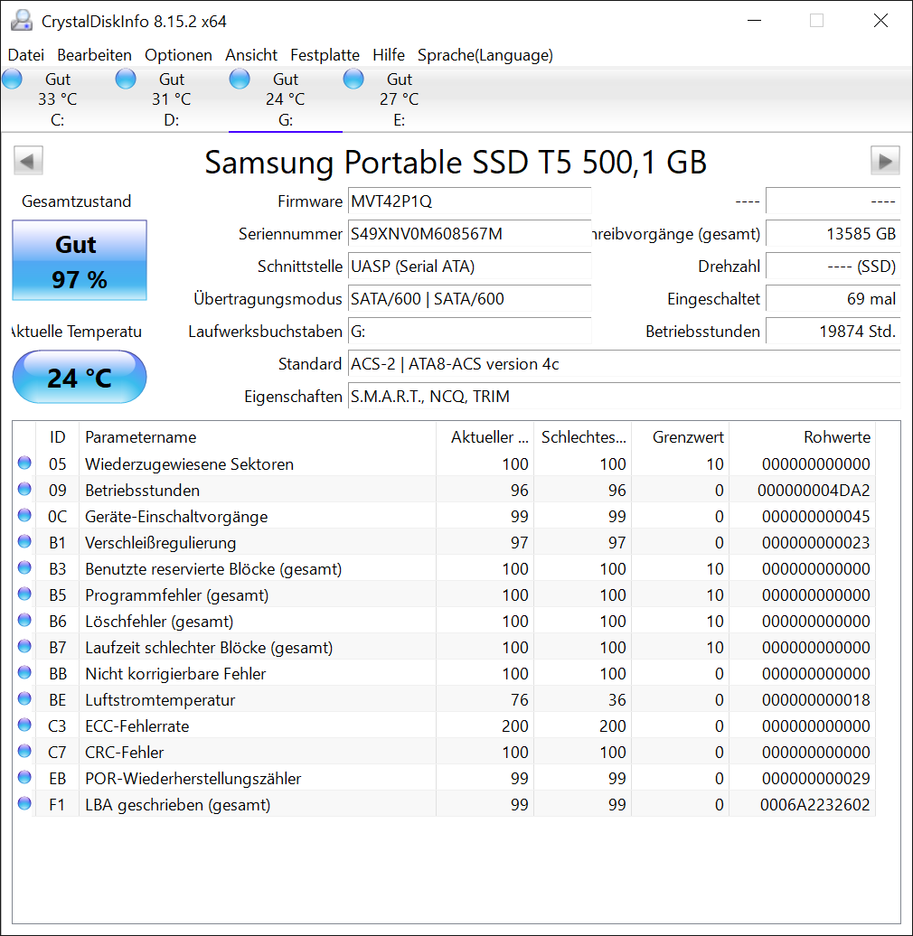Click raw value 0006A2232602
This screenshot has width=913, height=936.
pos(814,805)
